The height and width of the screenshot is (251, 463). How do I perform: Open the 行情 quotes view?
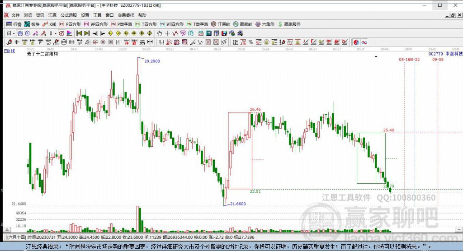(14, 24)
